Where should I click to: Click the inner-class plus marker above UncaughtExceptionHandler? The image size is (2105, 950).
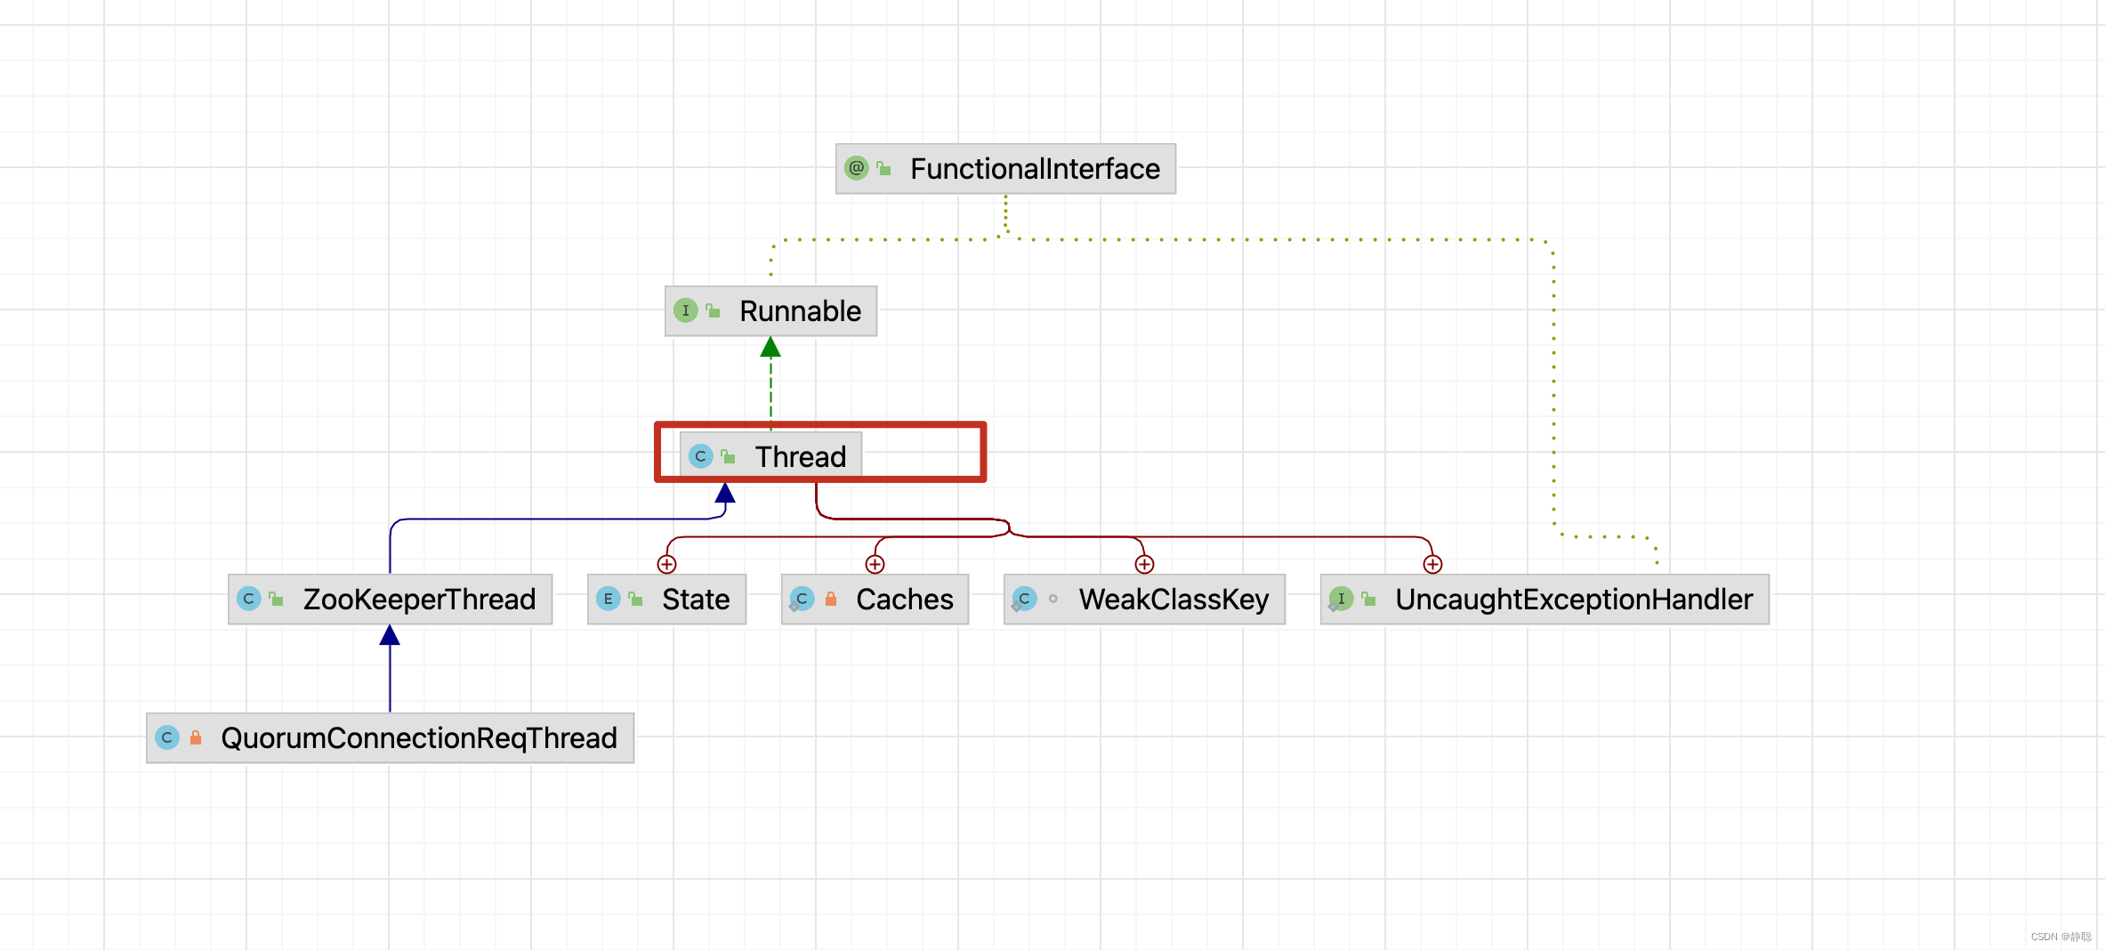coord(1432,564)
